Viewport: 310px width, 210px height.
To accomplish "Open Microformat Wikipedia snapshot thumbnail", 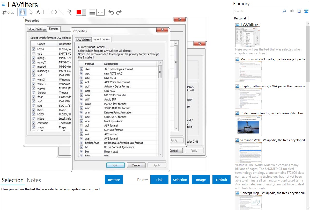I will [248, 72].
